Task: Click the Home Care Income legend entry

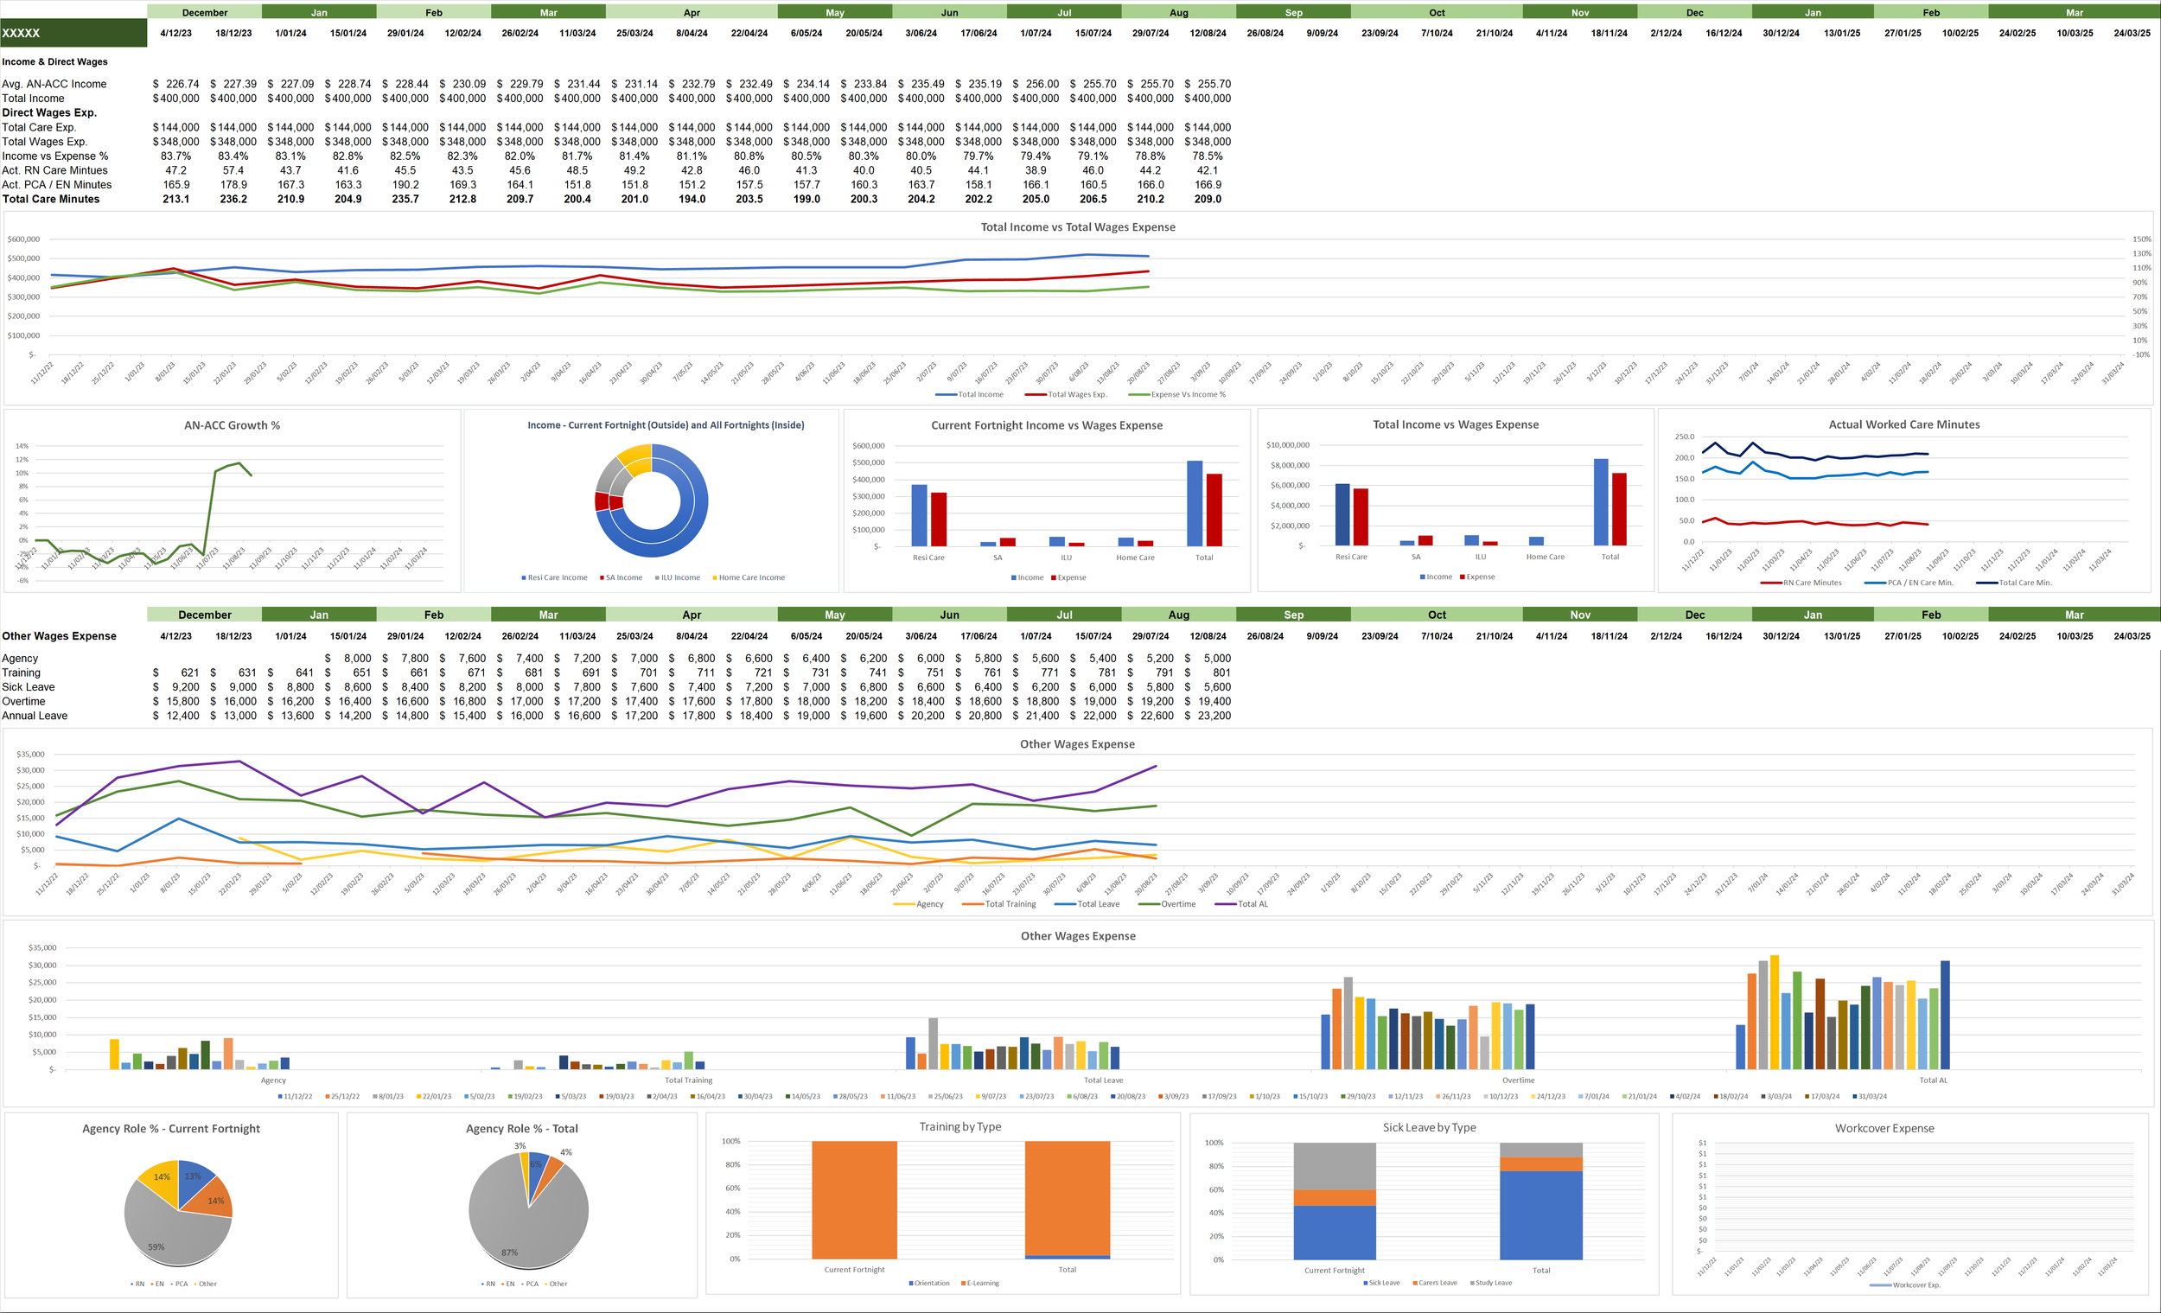Action: pos(751,578)
